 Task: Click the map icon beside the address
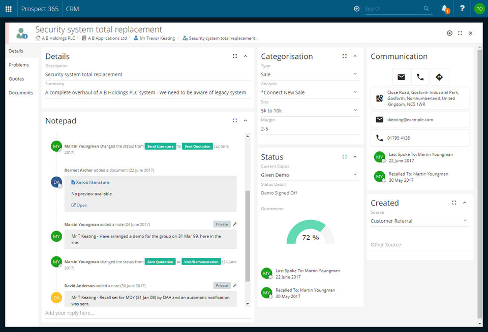pos(379,98)
